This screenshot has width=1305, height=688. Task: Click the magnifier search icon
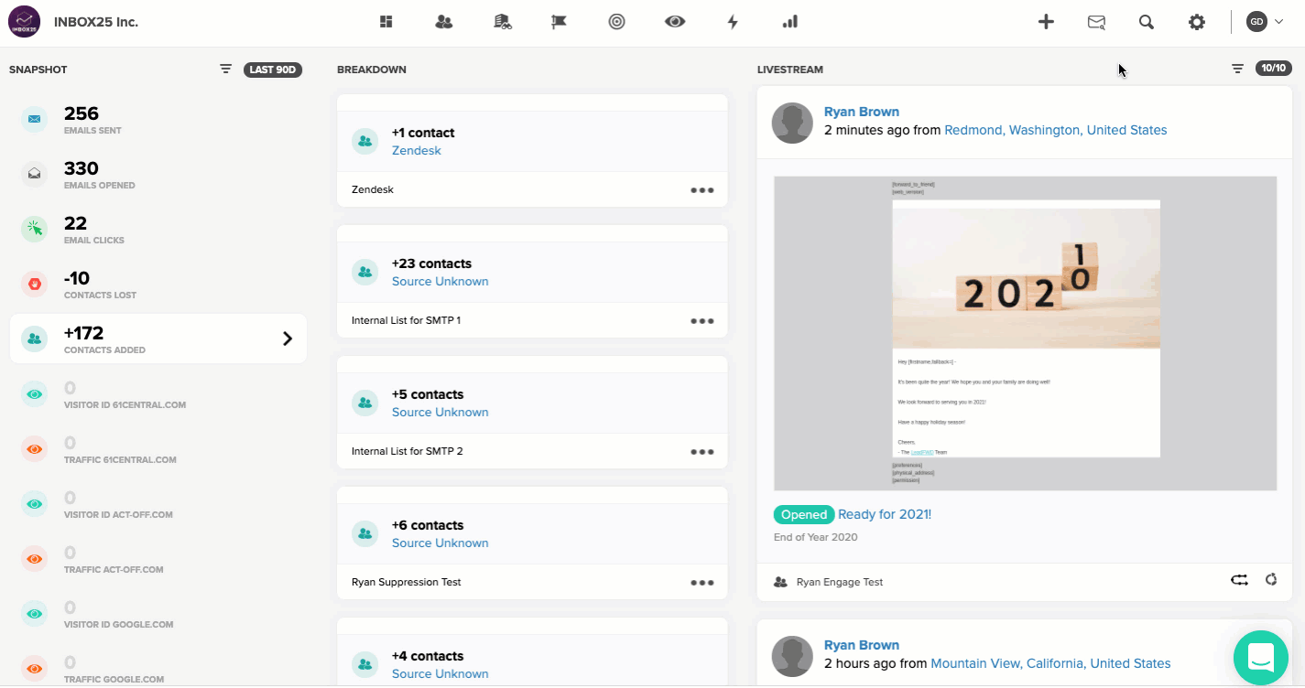tap(1147, 22)
